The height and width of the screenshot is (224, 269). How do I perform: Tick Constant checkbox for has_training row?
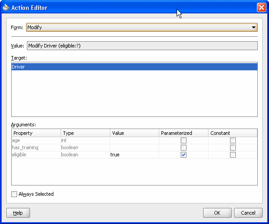(233, 147)
